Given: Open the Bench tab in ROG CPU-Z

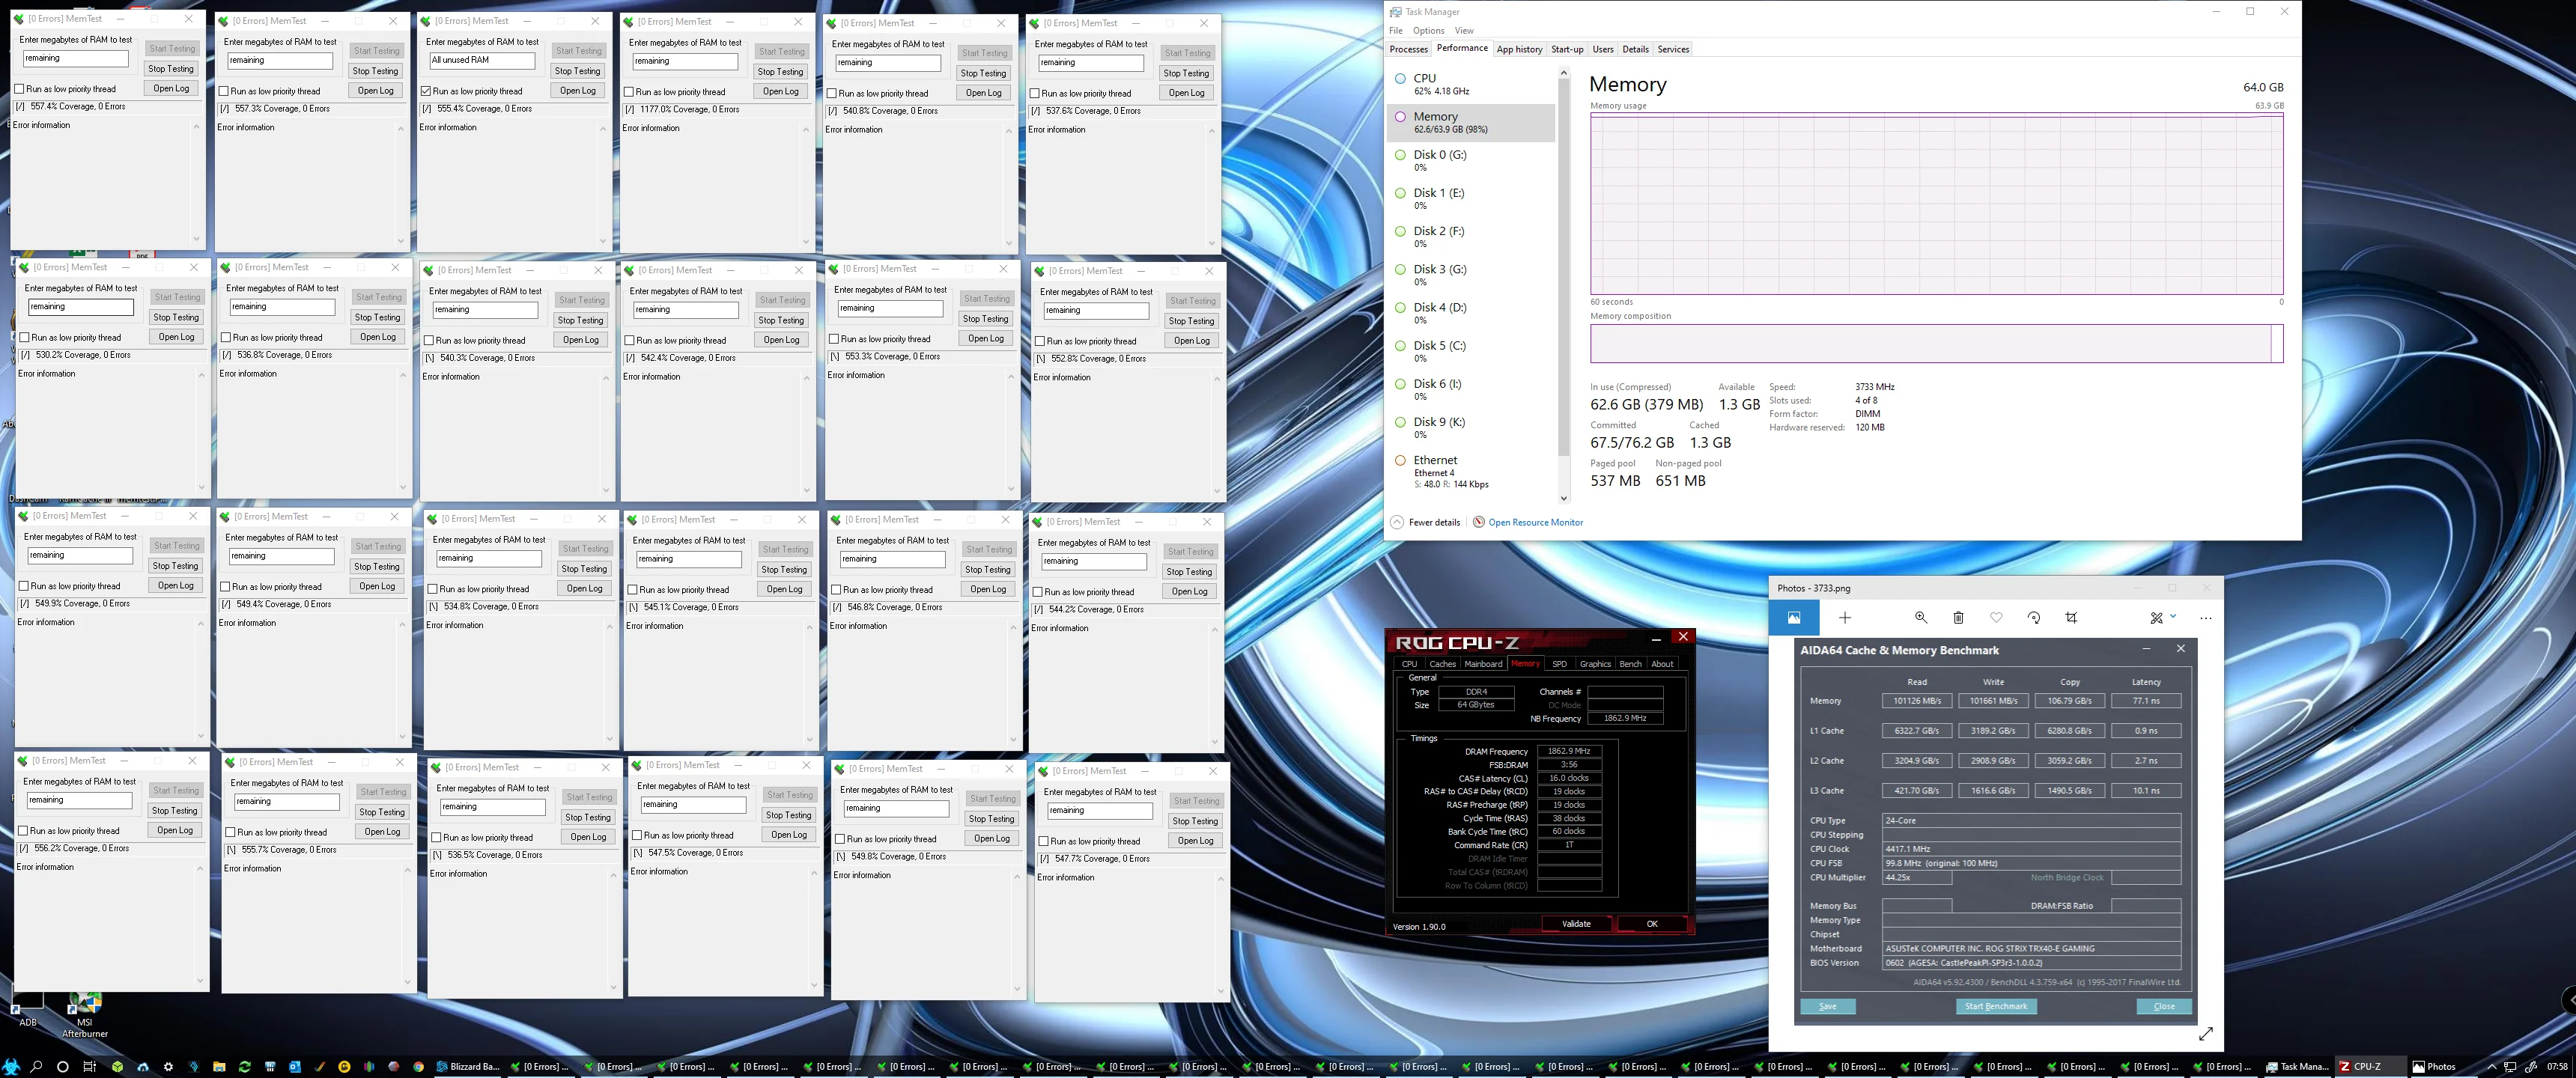Looking at the screenshot, I should click(x=1630, y=664).
